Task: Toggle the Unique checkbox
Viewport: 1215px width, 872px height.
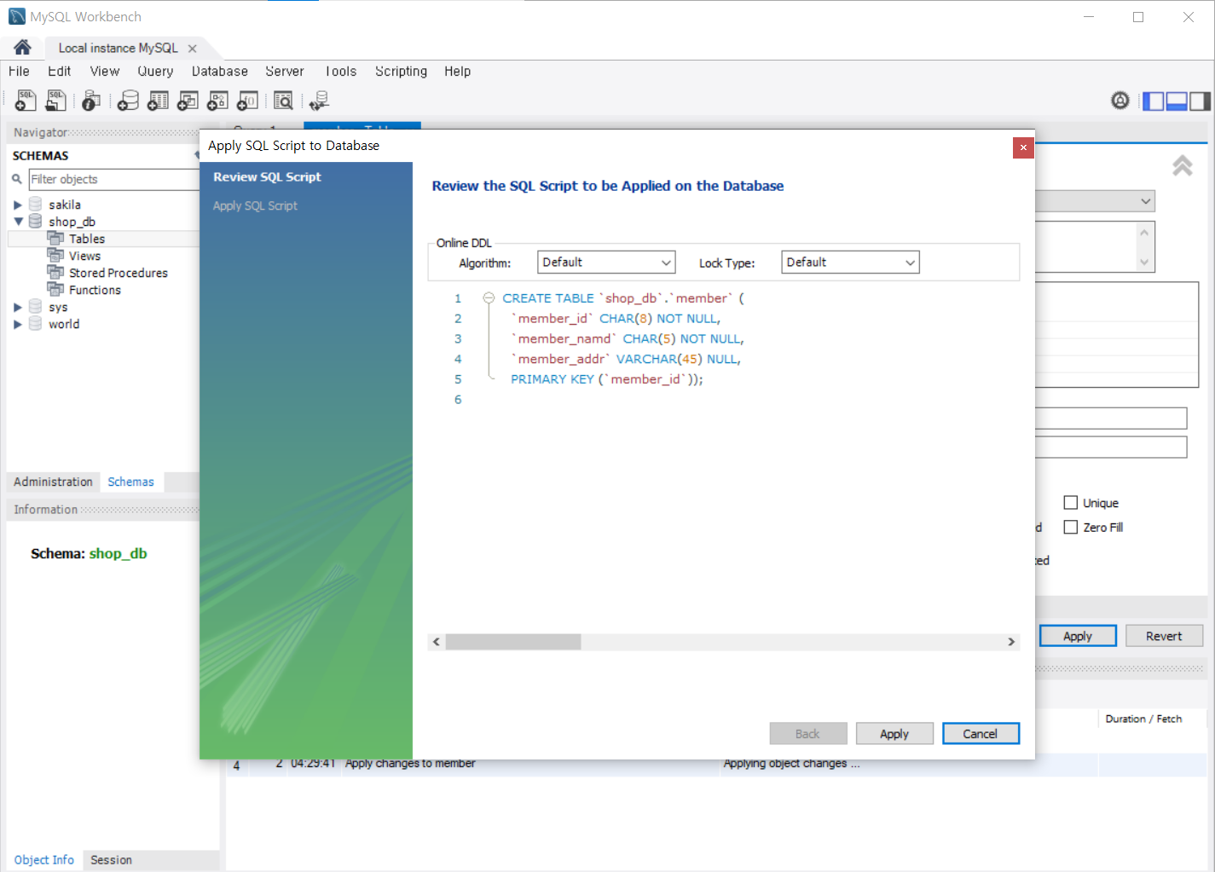Action: coord(1071,503)
